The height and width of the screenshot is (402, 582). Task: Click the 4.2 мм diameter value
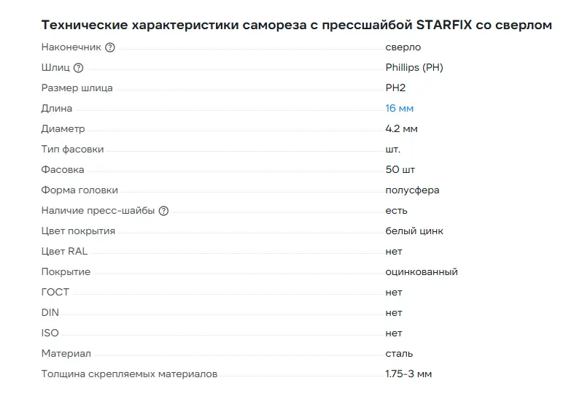point(401,129)
